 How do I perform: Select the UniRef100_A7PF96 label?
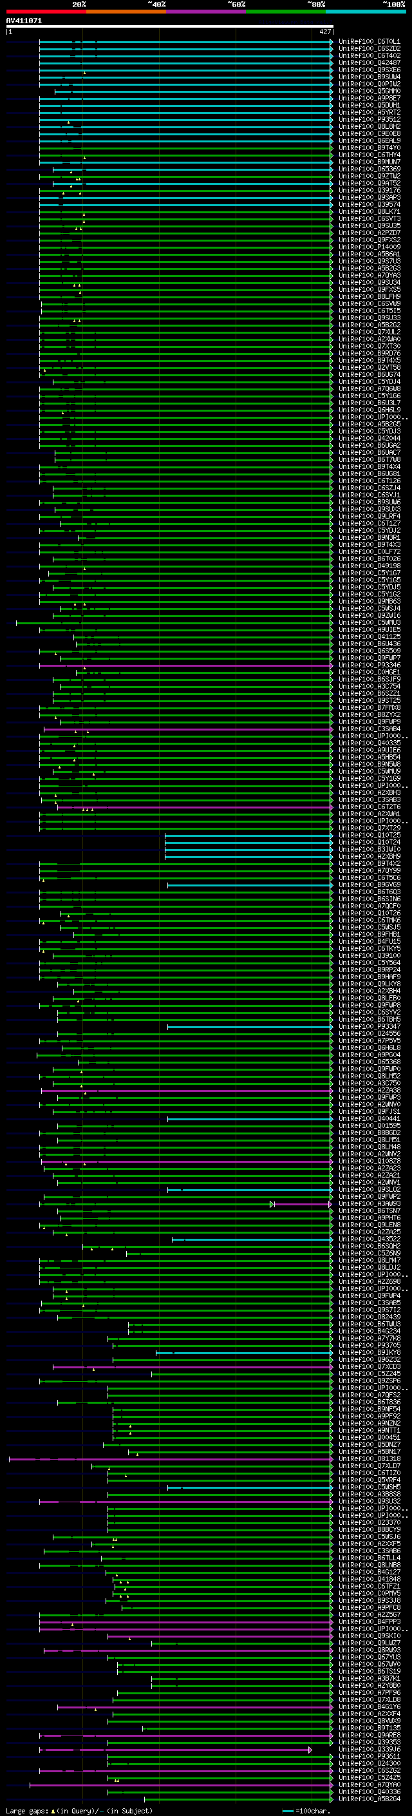[x=369, y=1692]
